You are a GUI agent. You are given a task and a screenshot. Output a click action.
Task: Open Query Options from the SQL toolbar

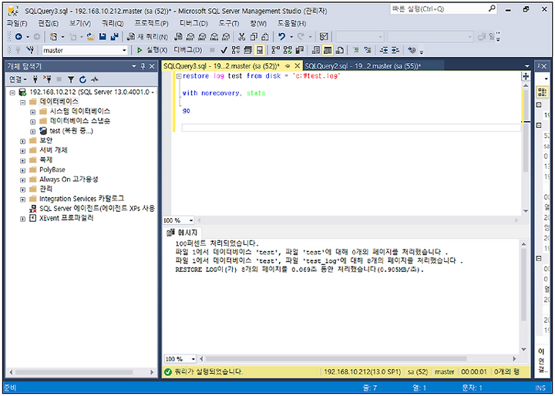point(247,50)
